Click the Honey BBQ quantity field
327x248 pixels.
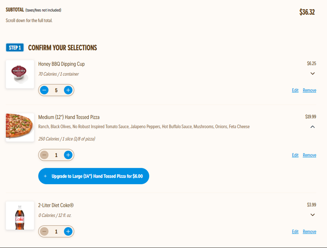pos(56,90)
